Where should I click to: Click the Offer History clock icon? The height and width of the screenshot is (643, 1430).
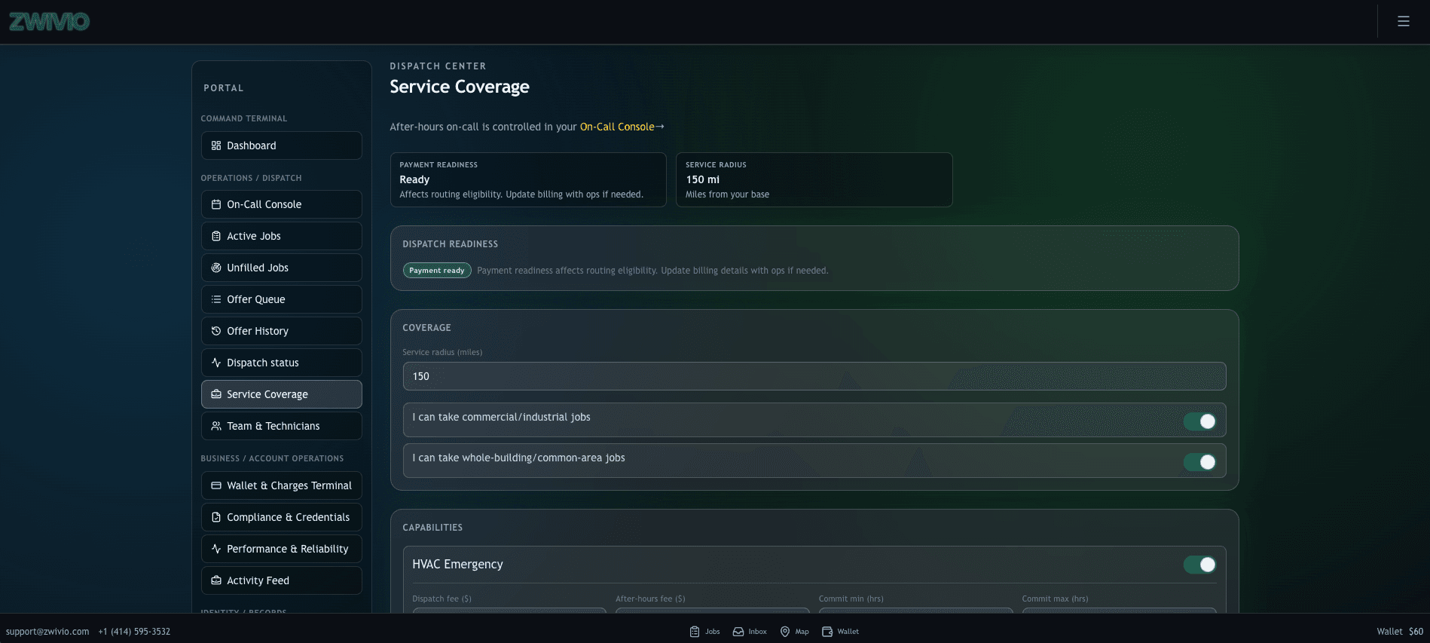tap(216, 331)
